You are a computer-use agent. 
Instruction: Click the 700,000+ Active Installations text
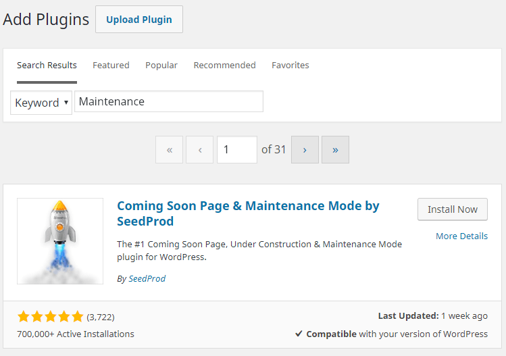pos(76,334)
